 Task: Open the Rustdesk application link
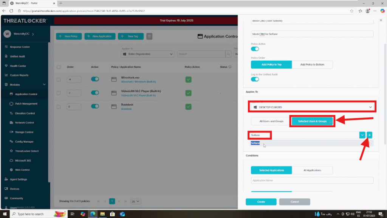[126, 109]
